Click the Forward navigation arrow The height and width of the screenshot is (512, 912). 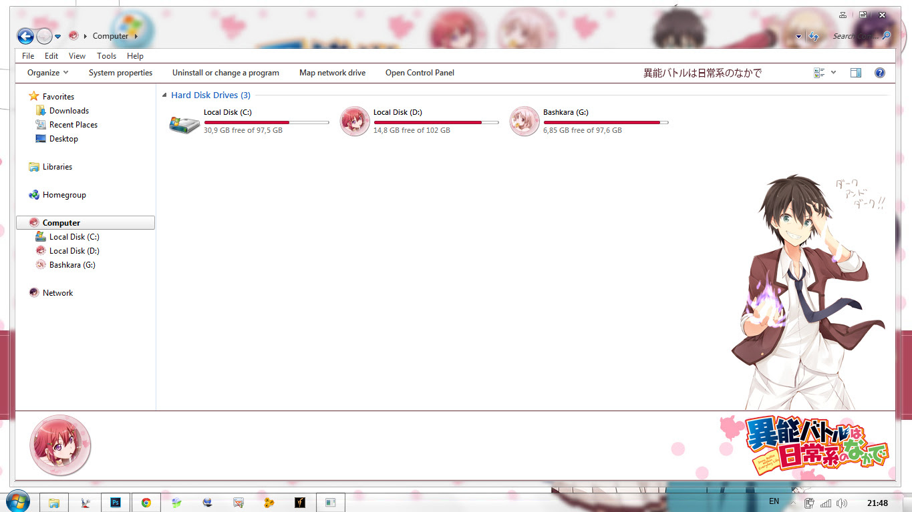(44, 36)
